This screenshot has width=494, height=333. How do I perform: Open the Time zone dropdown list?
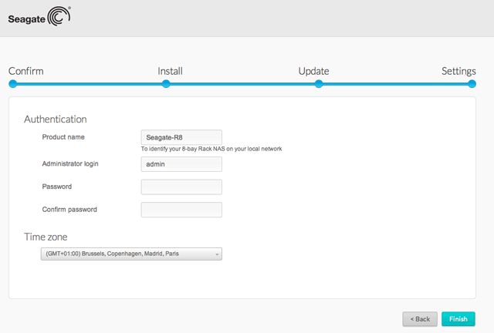point(131,254)
